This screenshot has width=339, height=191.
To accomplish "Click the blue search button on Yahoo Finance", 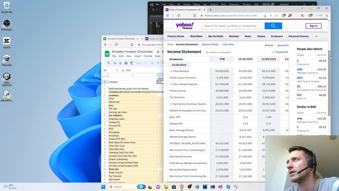I will 273,26.
